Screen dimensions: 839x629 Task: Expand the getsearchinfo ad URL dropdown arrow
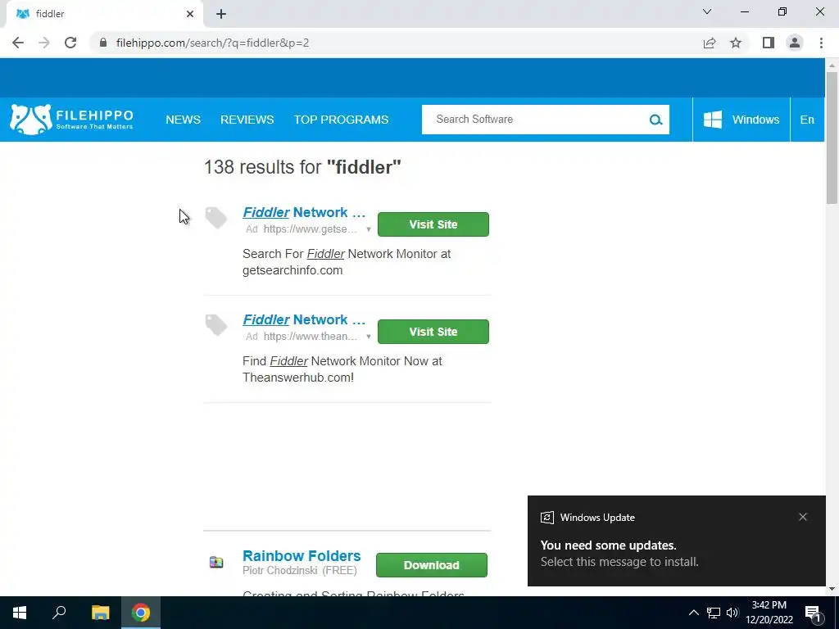(368, 229)
